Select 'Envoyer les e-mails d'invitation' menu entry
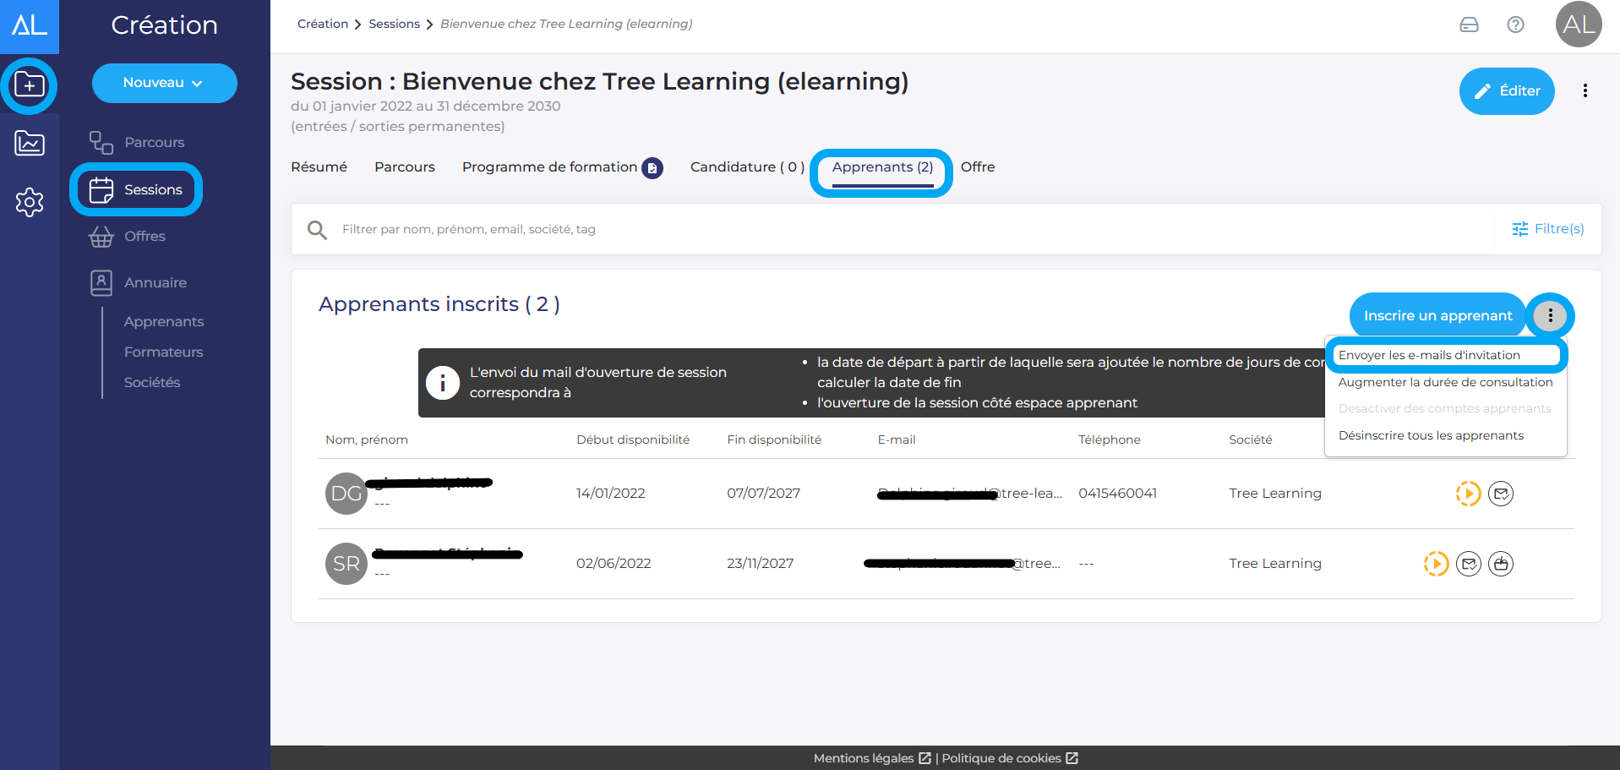 pyautogui.click(x=1429, y=355)
